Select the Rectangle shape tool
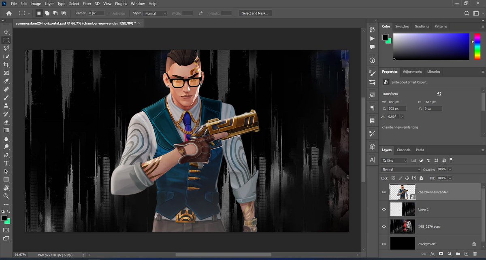The height and width of the screenshot is (260, 486). click(x=6, y=180)
